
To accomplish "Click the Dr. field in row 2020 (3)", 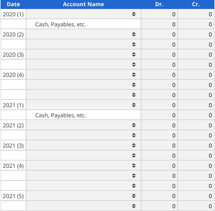I will coord(159,54).
